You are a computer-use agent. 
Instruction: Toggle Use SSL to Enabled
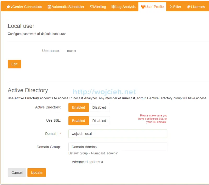78,121
